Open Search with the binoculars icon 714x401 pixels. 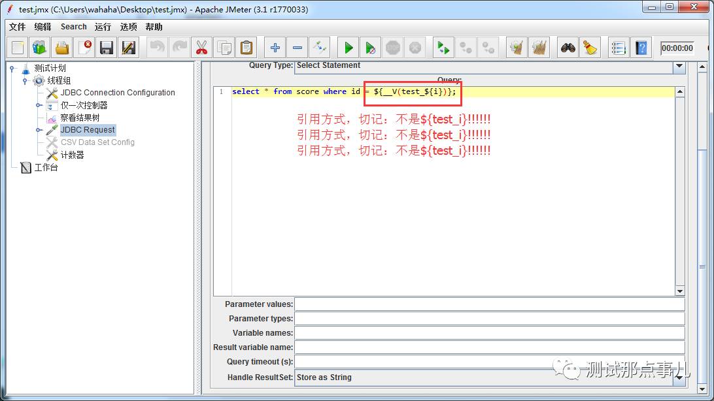coord(568,48)
